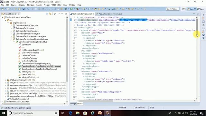Open the File menu
Screen dimensions: 206x116
click(2, 5)
